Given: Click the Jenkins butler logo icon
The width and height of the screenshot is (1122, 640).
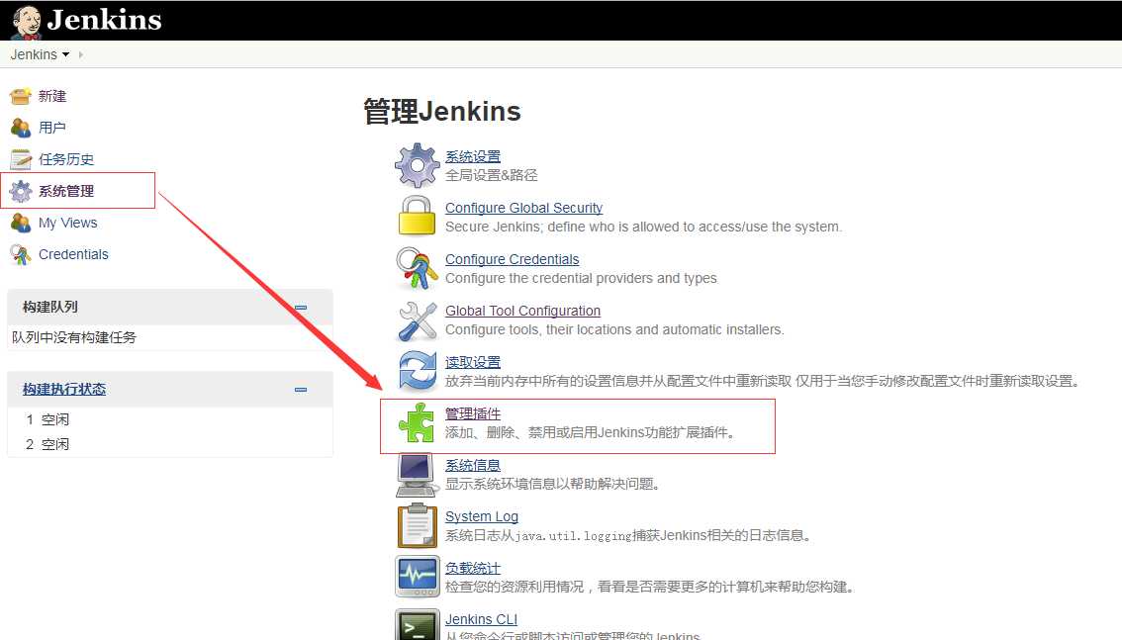Looking at the screenshot, I should click(27, 22).
